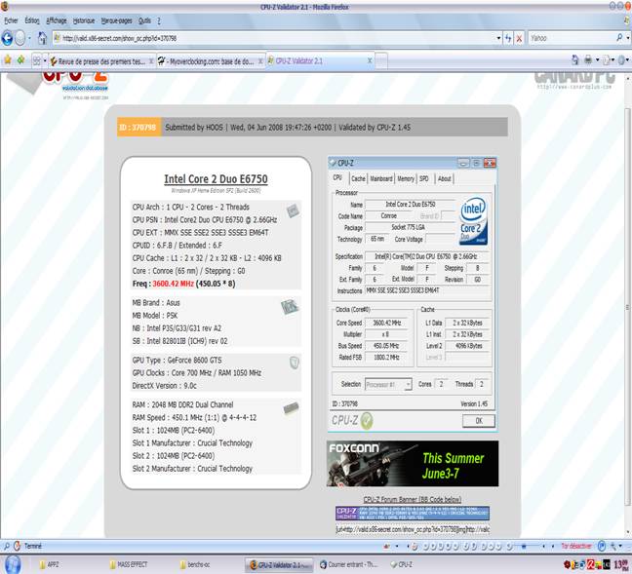Click the Foxconn 'This Summer June3-7' banner
The image size is (632, 574).
coord(413,463)
